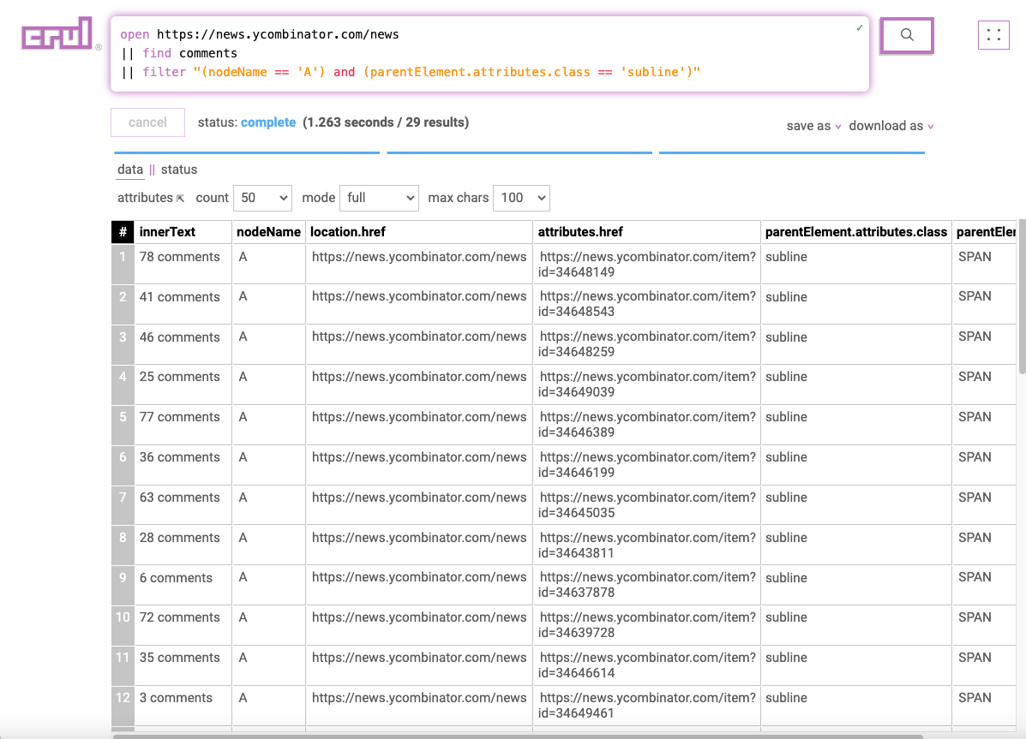Click the attributes expand arrow icon
The height and width of the screenshot is (739, 1026).
pyautogui.click(x=181, y=198)
